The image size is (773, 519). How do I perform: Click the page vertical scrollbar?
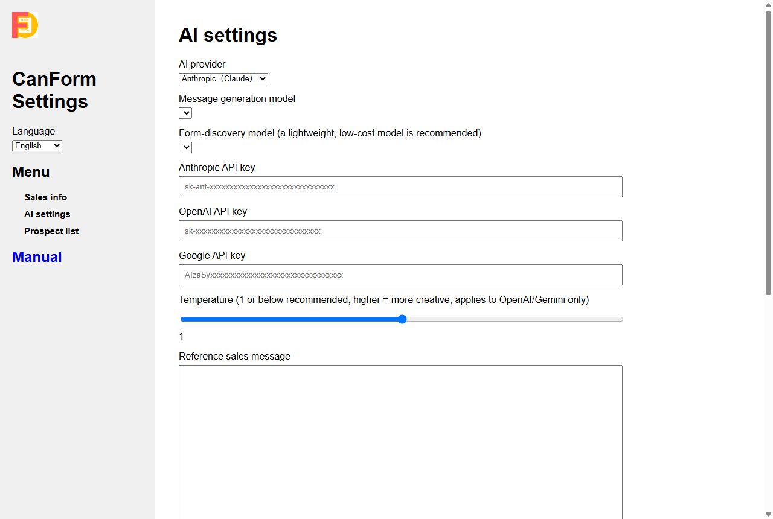768,153
